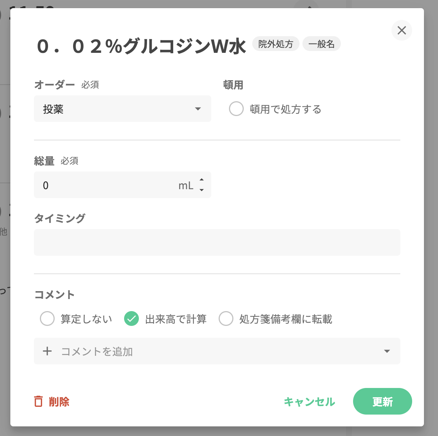
Task: Expand the コメントを追加 dropdown arrow
Action: point(387,351)
